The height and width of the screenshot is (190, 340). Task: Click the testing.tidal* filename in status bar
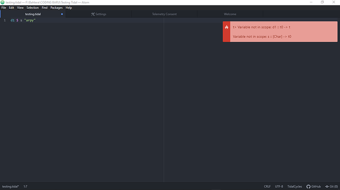click(x=10, y=187)
